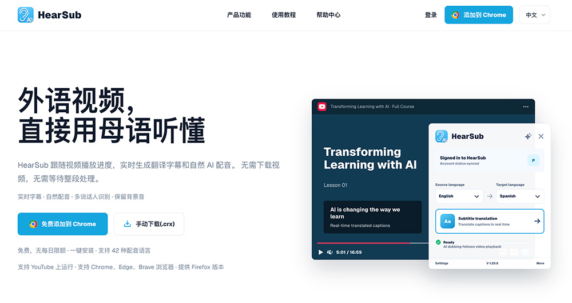Click the V 1.29.6 version text
This screenshot has height=303, width=572.
coord(492,263)
